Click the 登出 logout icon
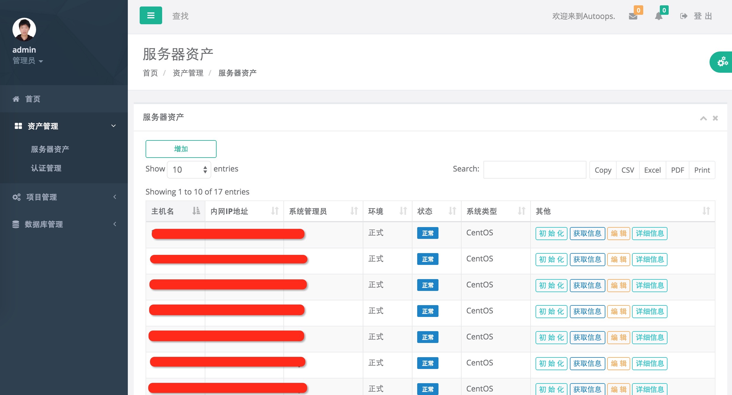The image size is (732, 395). coord(683,16)
